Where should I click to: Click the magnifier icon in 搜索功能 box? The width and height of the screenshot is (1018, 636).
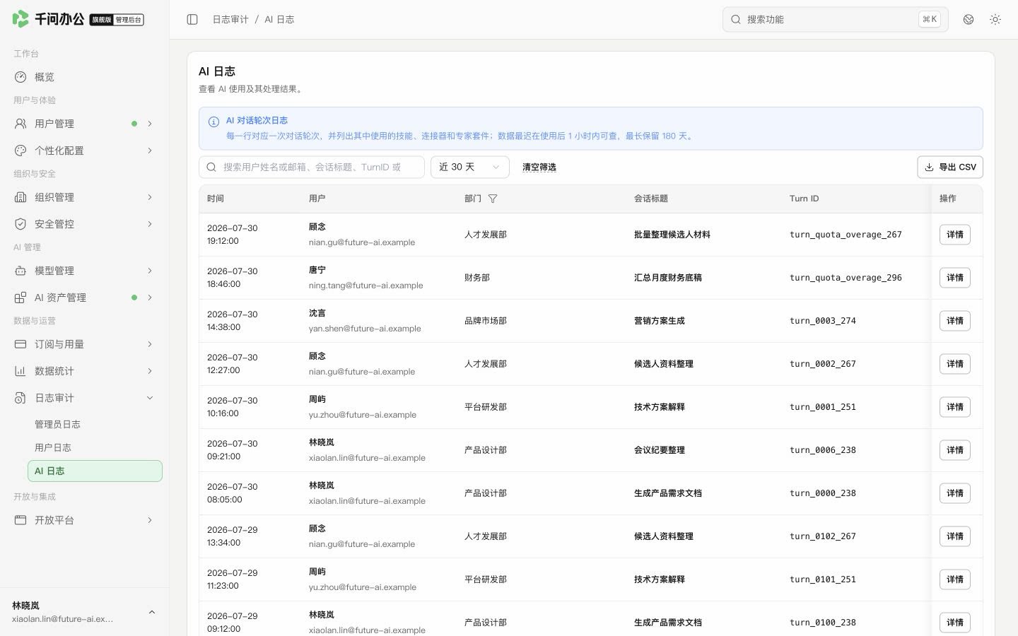[736, 20]
